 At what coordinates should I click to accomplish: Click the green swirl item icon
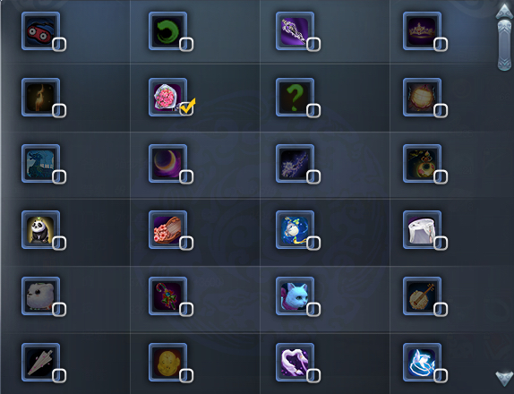point(167,31)
